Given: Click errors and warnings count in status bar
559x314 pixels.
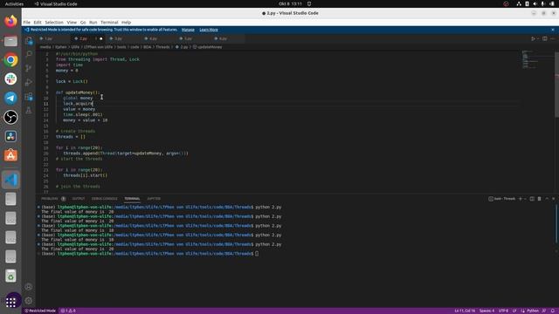Looking at the screenshot, I should (68, 311).
